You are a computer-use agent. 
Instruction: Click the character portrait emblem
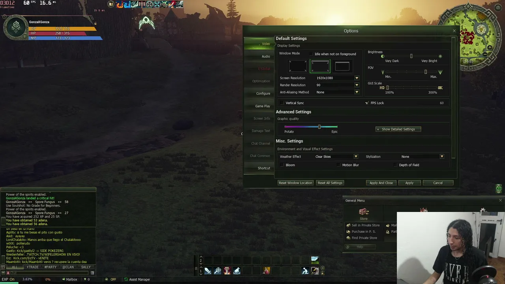tap(16, 27)
